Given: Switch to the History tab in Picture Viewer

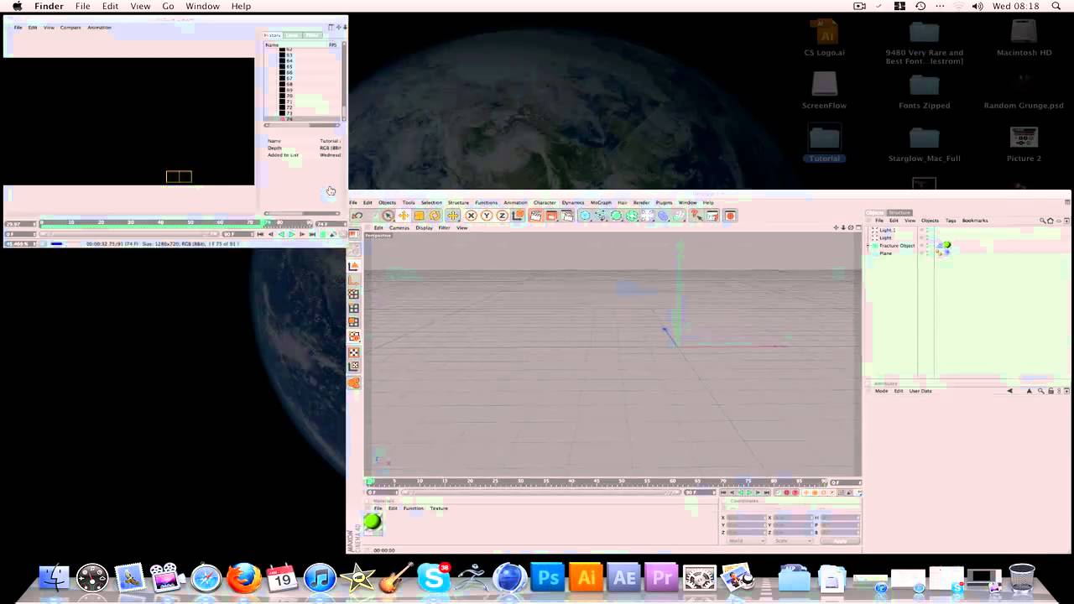Looking at the screenshot, I should 272,35.
